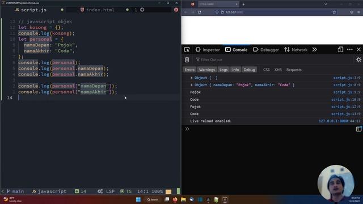363x204 pixels.
Task: Open the Windows Start menu
Action: [x=138, y=199]
